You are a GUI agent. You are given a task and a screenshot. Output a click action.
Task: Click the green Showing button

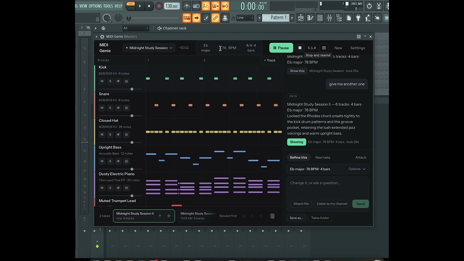[x=297, y=142]
